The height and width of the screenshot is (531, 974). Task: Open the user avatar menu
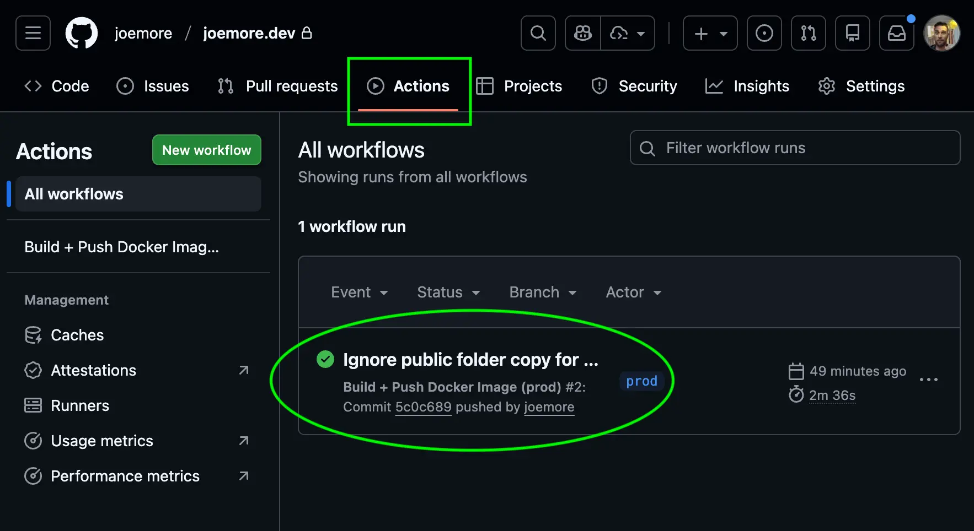[x=941, y=33]
